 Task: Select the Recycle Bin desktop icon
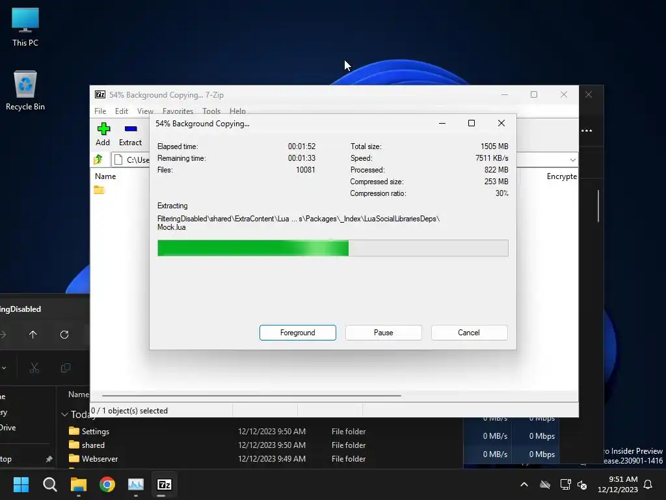click(25, 90)
